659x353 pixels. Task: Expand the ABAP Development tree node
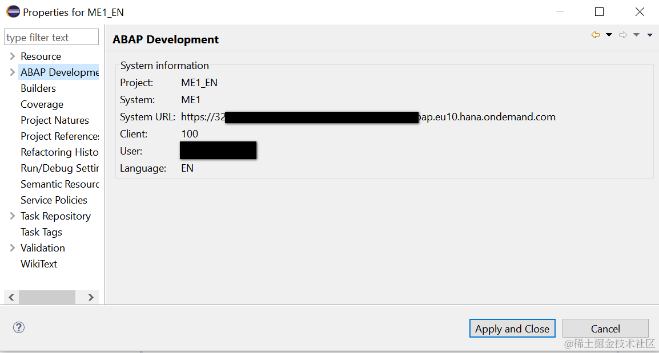(x=12, y=72)
